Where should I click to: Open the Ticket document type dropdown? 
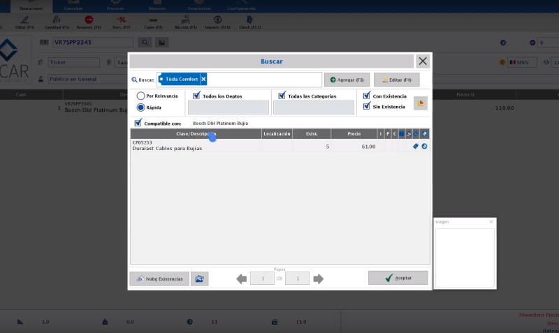74,62
